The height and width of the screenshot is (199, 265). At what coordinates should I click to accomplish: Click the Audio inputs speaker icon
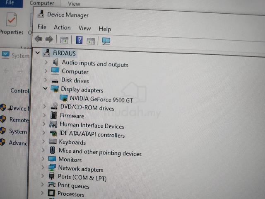[x=55, y=62]
